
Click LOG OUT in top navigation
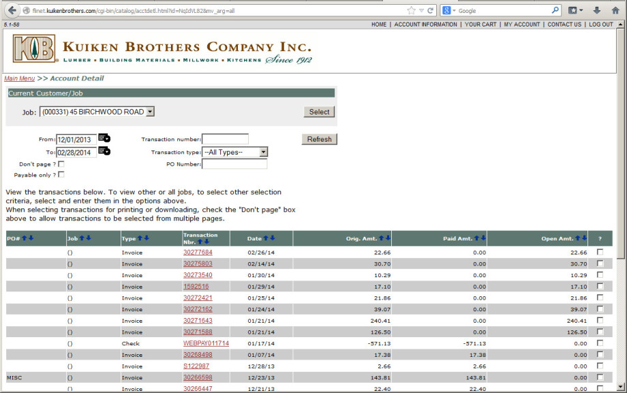(600, 25)
